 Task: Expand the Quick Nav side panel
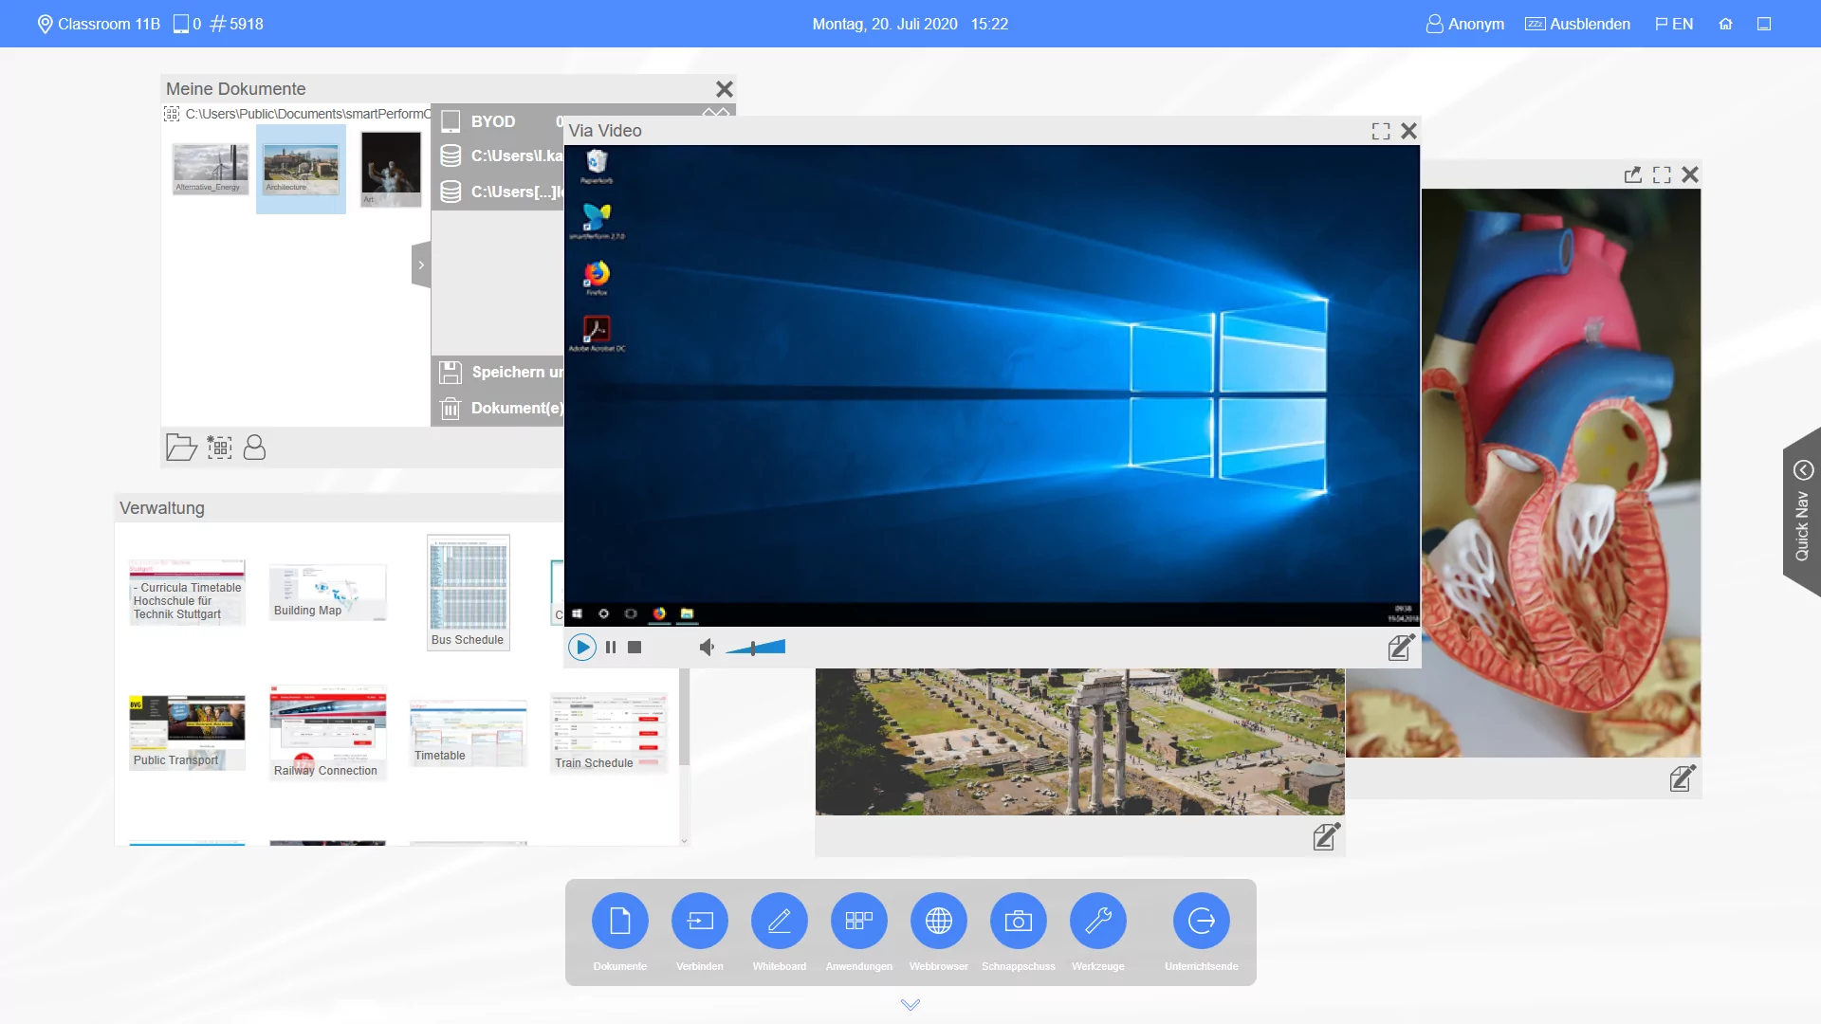click(1803, 470)
